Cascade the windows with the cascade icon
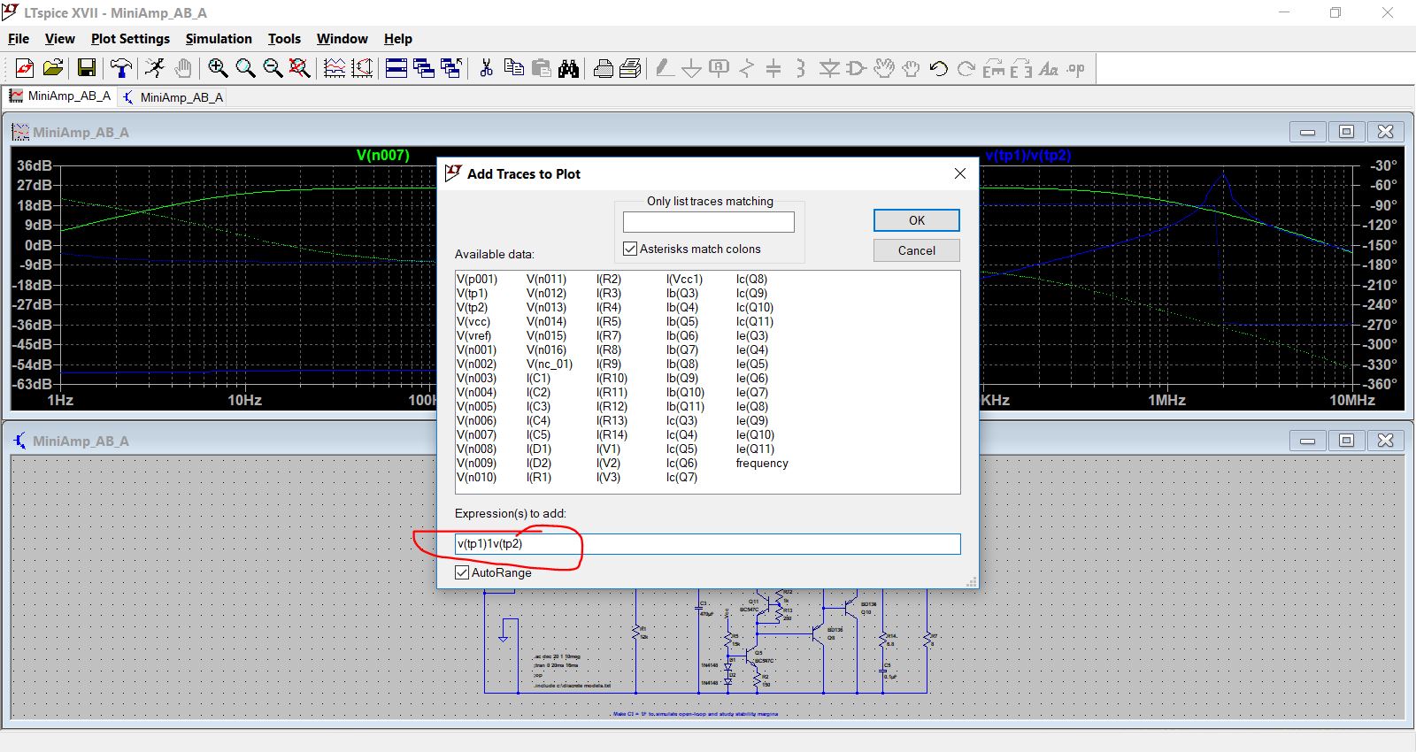 pos(424,68)
